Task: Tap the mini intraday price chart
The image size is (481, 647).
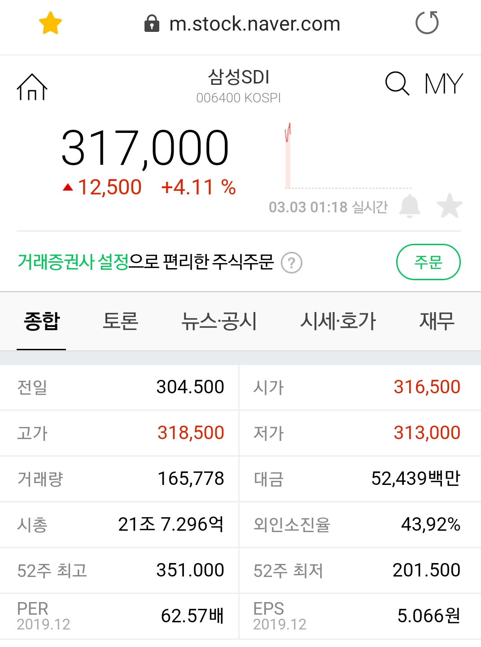Action: tap(348, 155)
